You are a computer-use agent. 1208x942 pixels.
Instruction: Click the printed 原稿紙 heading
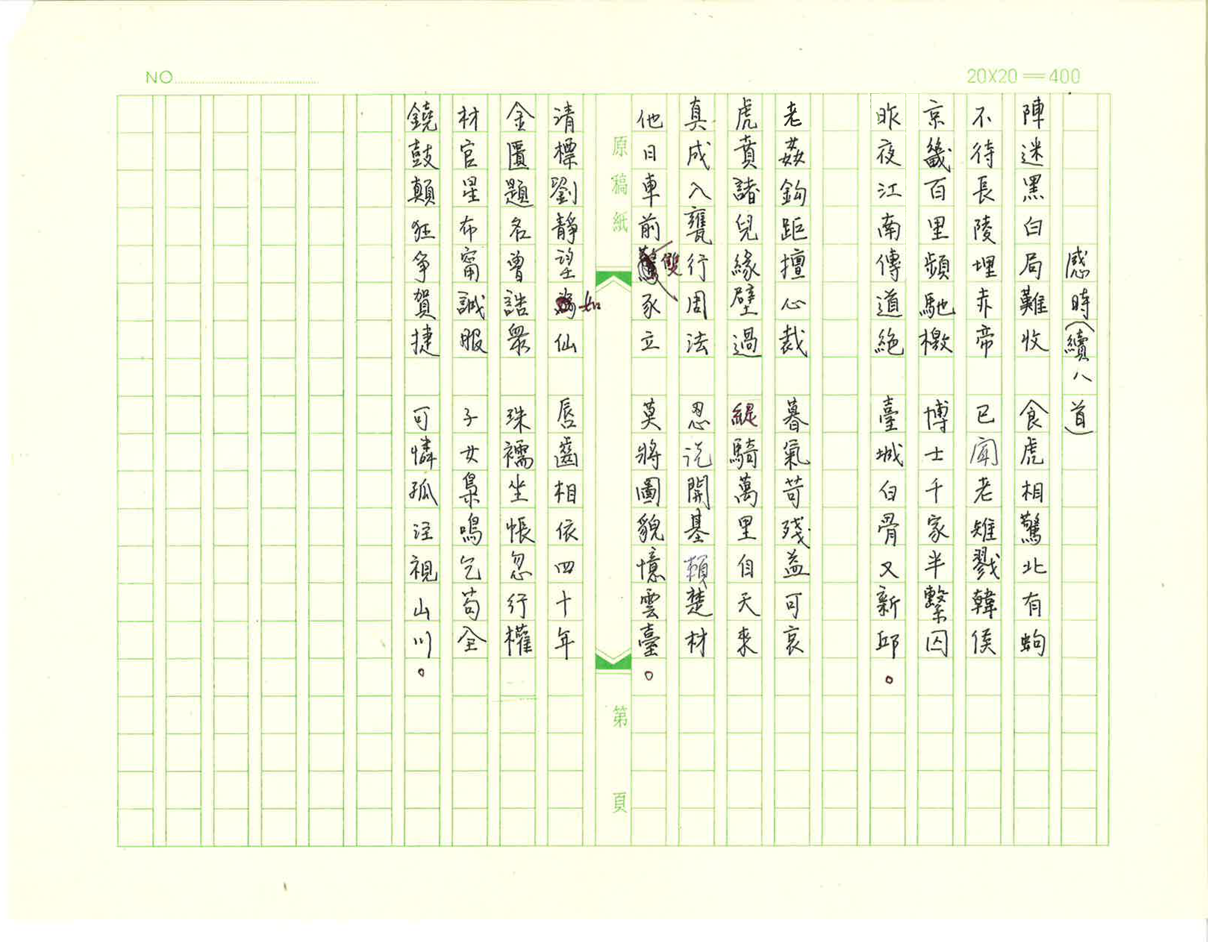[620, 184]
